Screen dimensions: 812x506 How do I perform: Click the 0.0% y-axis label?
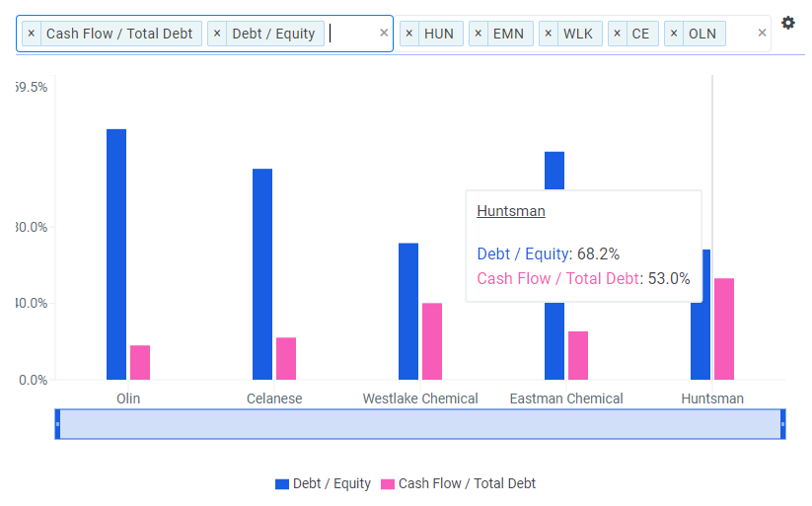pos(34,380)
